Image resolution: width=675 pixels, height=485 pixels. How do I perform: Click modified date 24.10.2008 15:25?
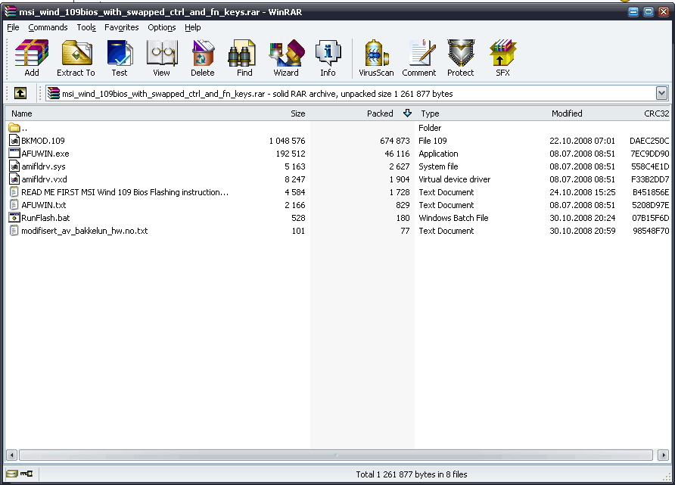point(582,192)
